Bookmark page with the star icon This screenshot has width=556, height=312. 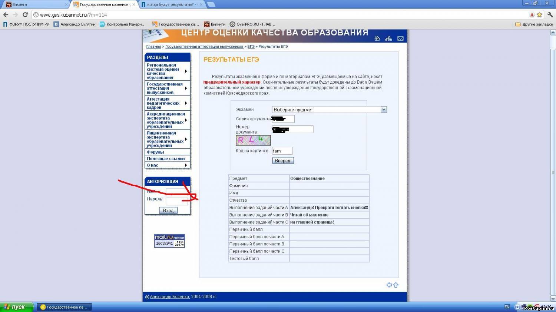tap(539, 15)
